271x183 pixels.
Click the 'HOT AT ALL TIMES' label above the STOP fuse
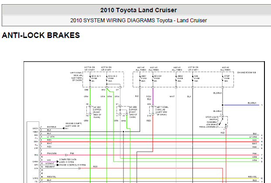coord(225,69)
